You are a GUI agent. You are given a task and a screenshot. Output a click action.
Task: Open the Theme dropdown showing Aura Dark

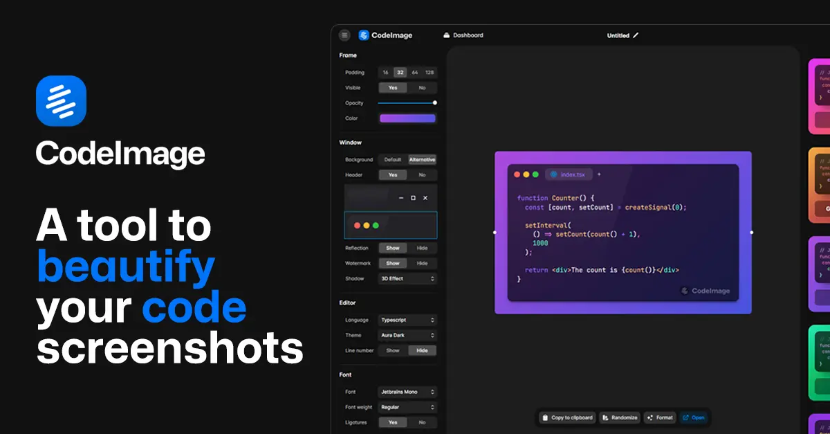tap(407, 335)
